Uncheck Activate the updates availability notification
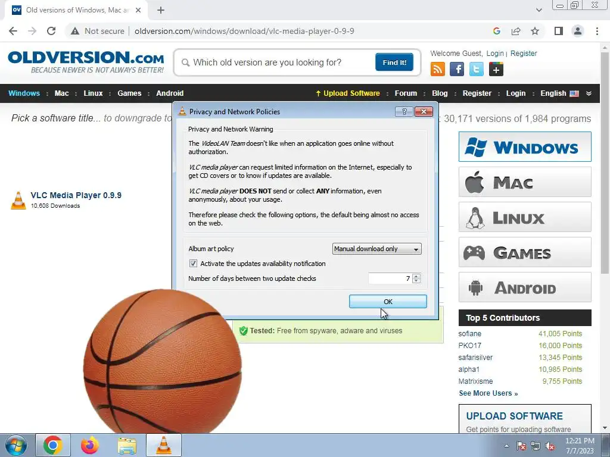This screenshot has width=610, height=457. point(193,264)
